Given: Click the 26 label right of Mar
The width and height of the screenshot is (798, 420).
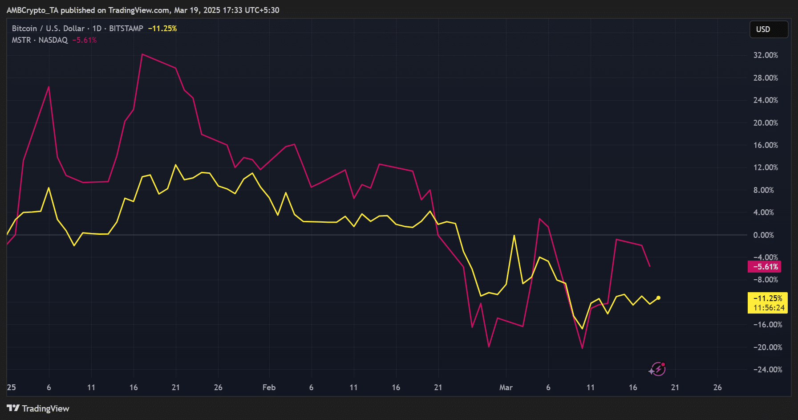Looking at the screenshot, I should [x=717, y=387].
